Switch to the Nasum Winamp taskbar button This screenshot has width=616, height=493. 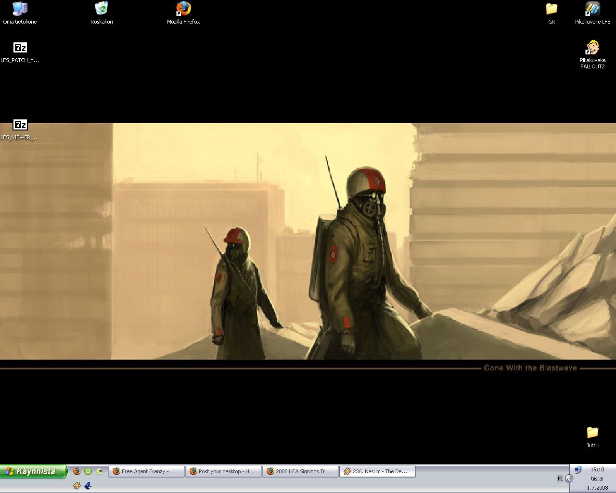(x=378, y=471)
